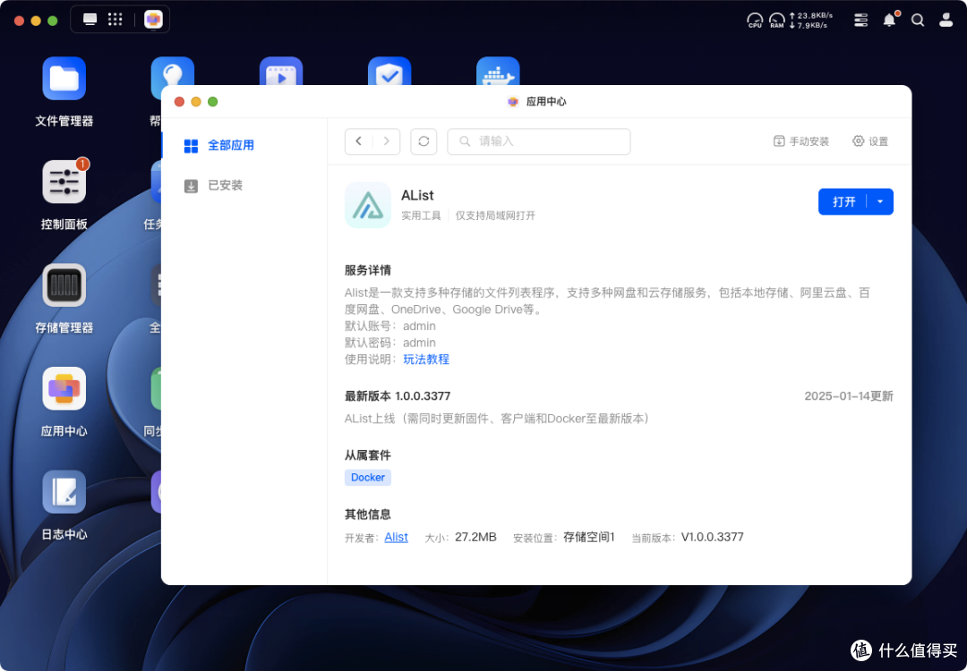This screenshot has height=671, width=967.
Task: Open the global search magnifier
Action: coord(918,21)
